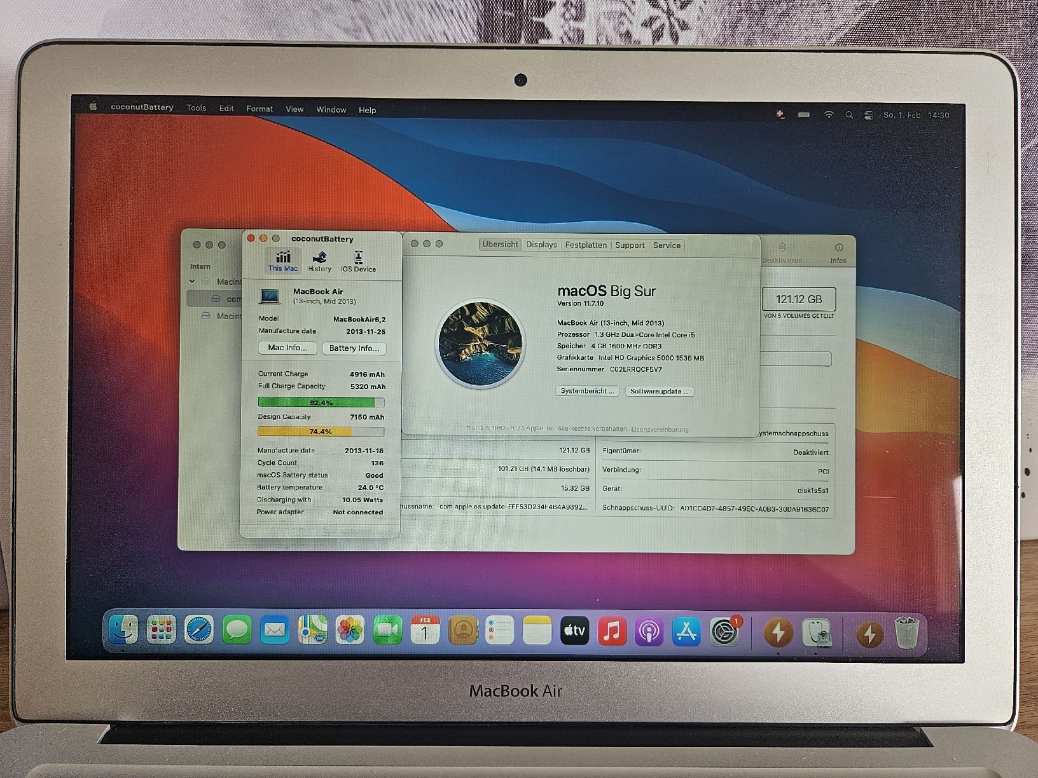Open Messages from the Dock
Viewport: 1038px width, 778px height.
(237, 631)
